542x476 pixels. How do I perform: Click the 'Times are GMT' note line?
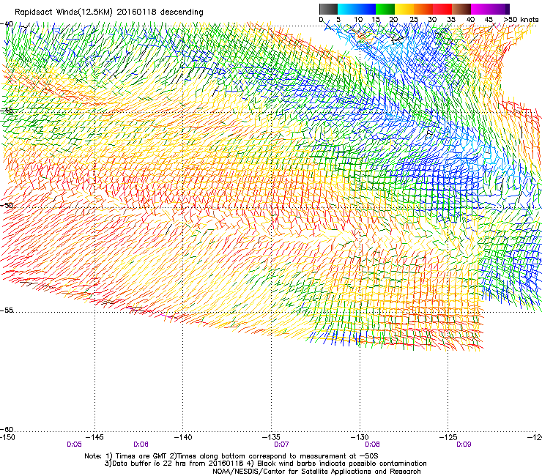231,456
